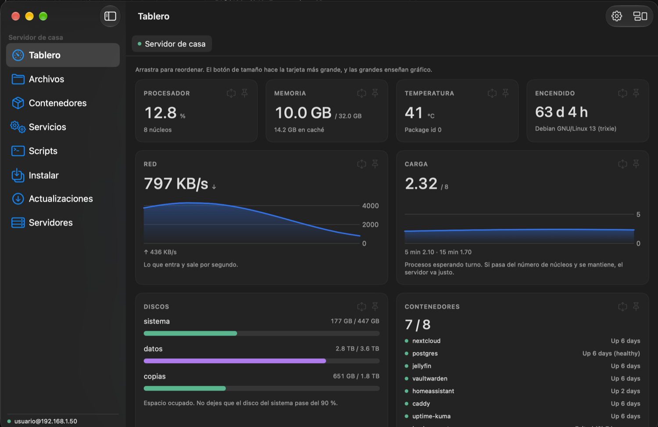Click the layout arrangement icon beside gear
658x427 pixels.
click(640, 16)
